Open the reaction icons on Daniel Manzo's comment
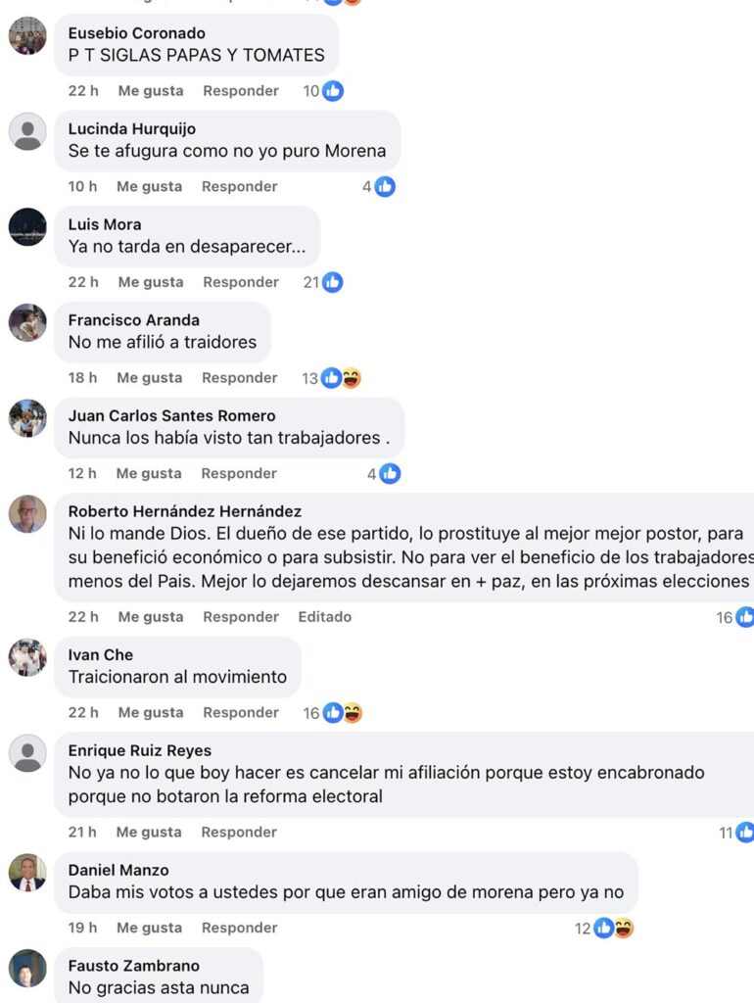754x1003 pixels. (x=613, y=929)
